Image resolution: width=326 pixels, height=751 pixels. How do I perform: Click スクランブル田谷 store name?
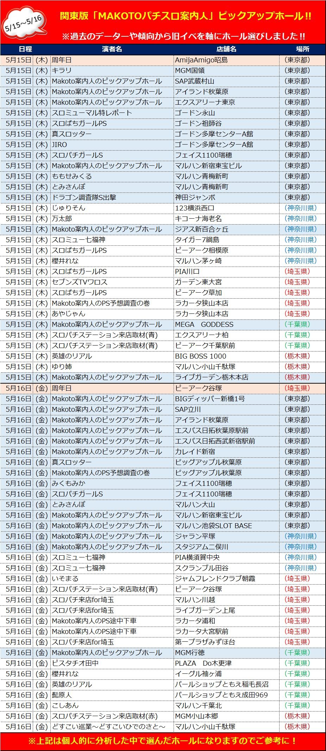(x=202, y=568)
